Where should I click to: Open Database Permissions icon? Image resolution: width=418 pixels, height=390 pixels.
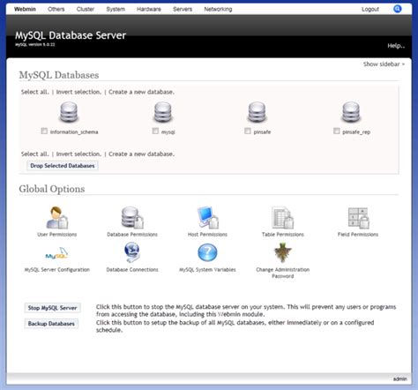pyautogui.click(x=132, y=218)
